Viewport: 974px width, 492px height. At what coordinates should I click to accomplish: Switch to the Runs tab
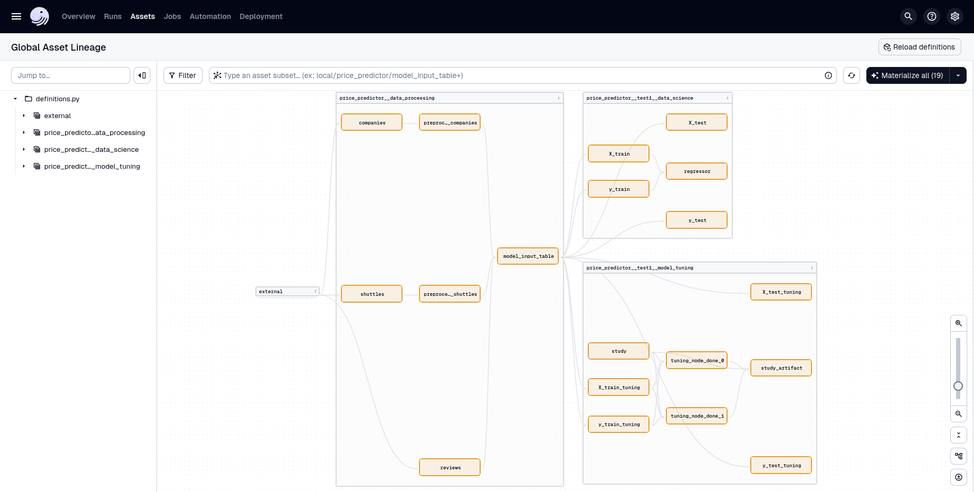coord(112,16)
